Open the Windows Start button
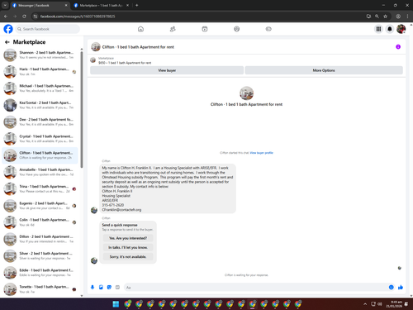 [116, 304]
